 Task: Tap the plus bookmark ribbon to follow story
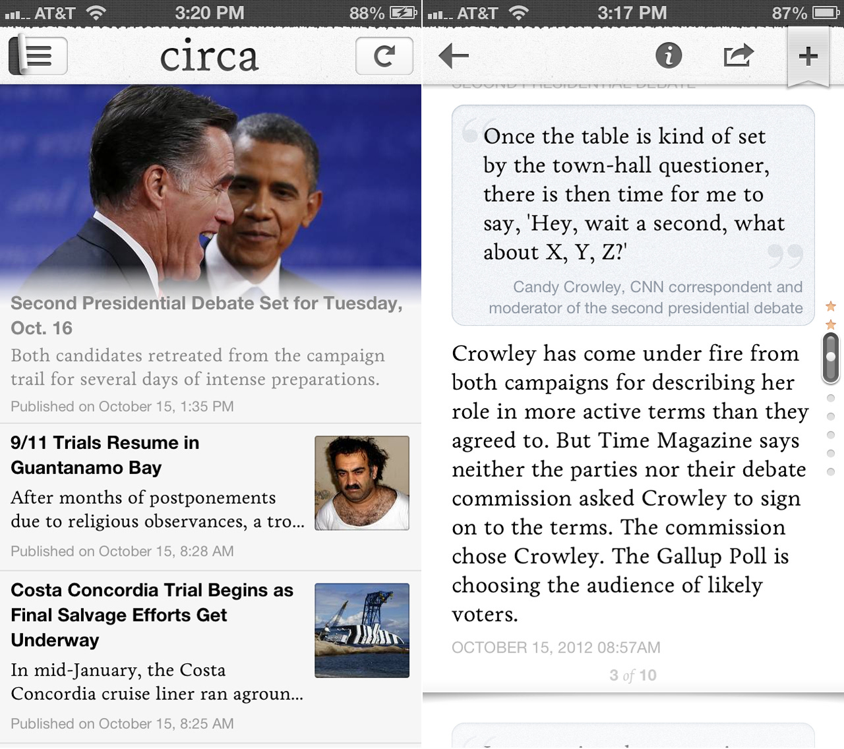pos(808,57)
